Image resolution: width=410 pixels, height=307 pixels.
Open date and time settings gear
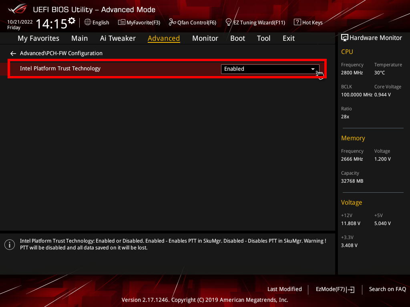pyautogui.click(x=72, y=20)
